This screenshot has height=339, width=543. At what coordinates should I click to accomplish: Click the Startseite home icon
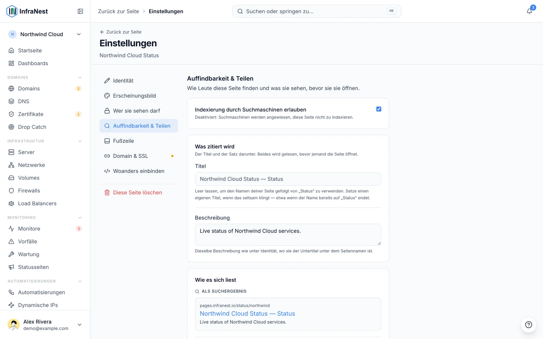click(x=11, y=50)
